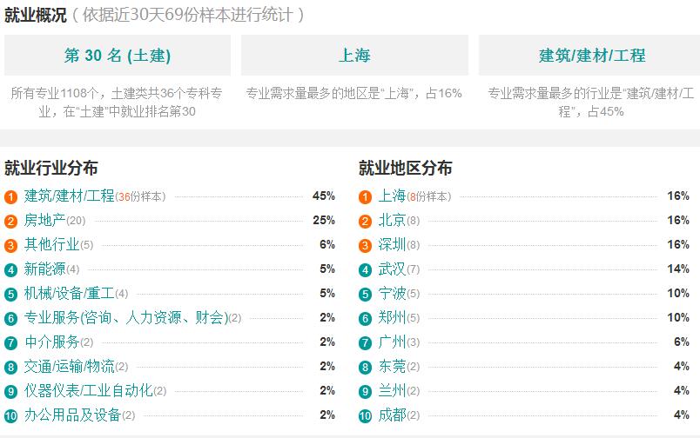
Task: Open the 建筑/建材/工程 industry link in the list
Action: [x=69, y=196]
